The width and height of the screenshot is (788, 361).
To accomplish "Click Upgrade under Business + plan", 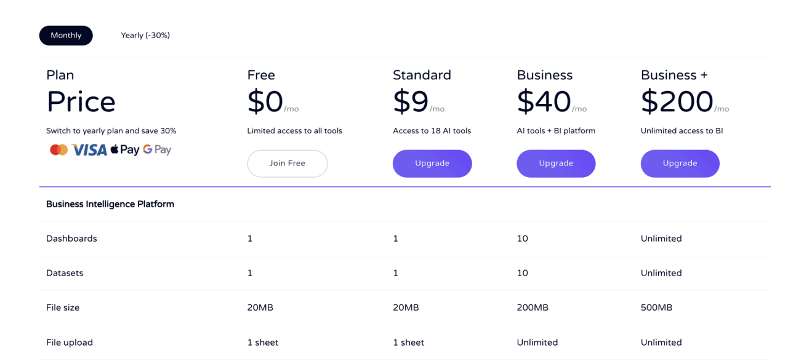I will (x=680, y=164).
